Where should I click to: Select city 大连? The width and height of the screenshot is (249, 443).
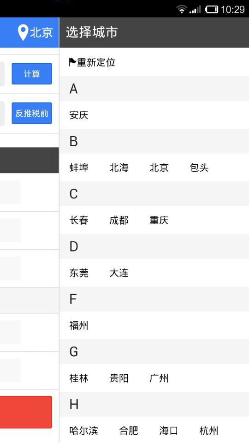click(x=119, y=273)
